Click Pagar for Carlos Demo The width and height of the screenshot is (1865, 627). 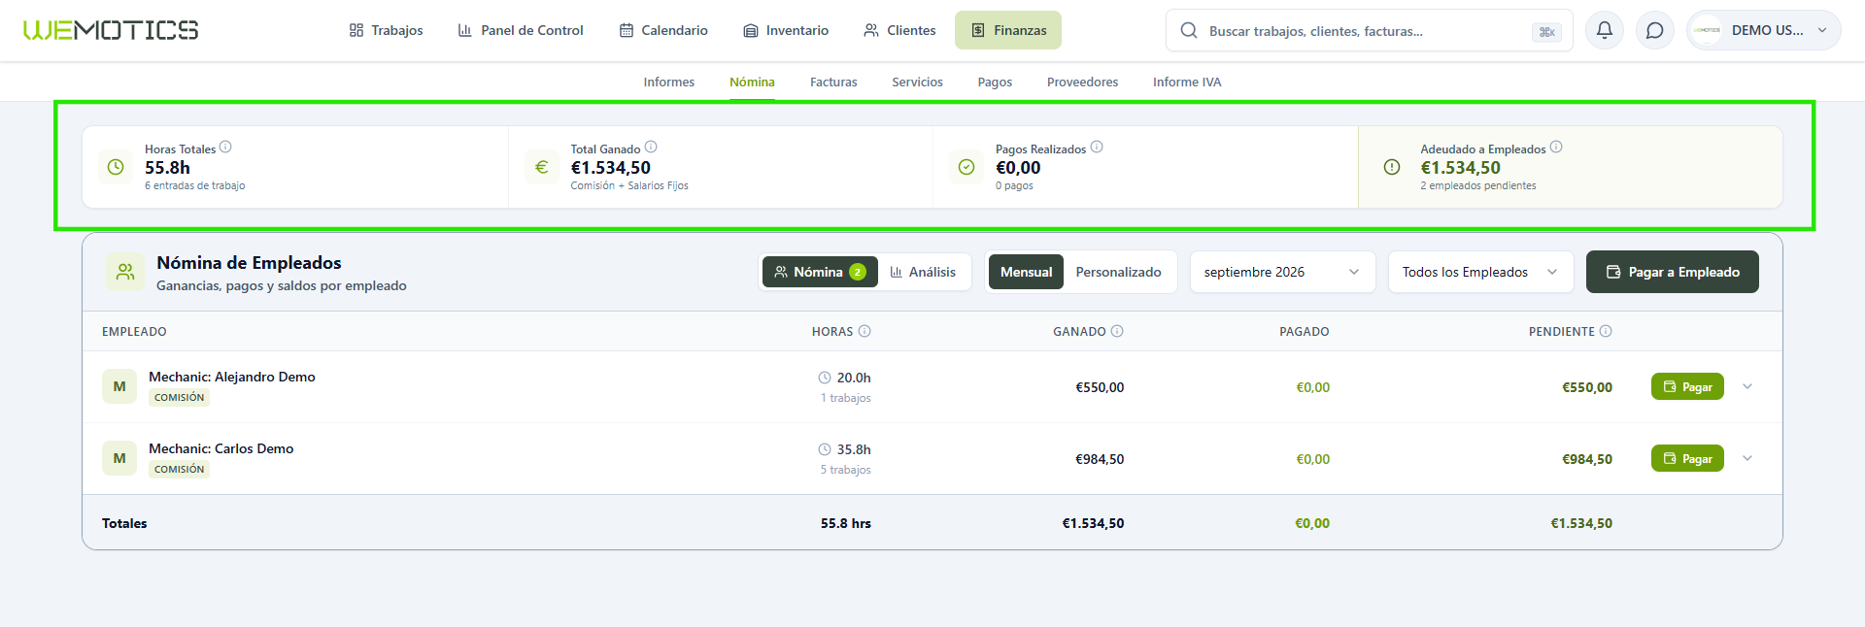pyautogui.click(x=1687, y=458)
